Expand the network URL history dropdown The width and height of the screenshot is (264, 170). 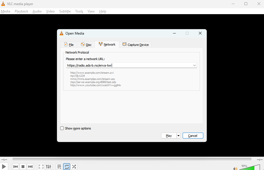tap(195, 65)
